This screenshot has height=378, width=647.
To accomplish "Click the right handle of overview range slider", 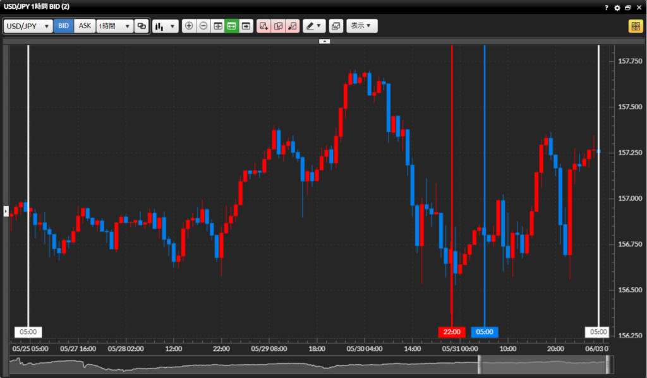I will coord(607,365).
